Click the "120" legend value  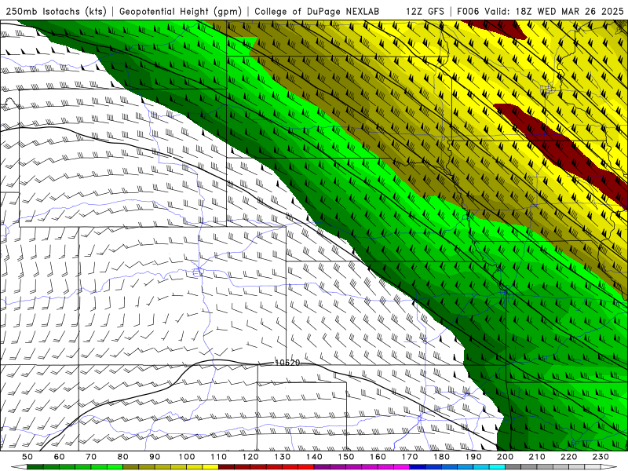(x=250, y=457)
